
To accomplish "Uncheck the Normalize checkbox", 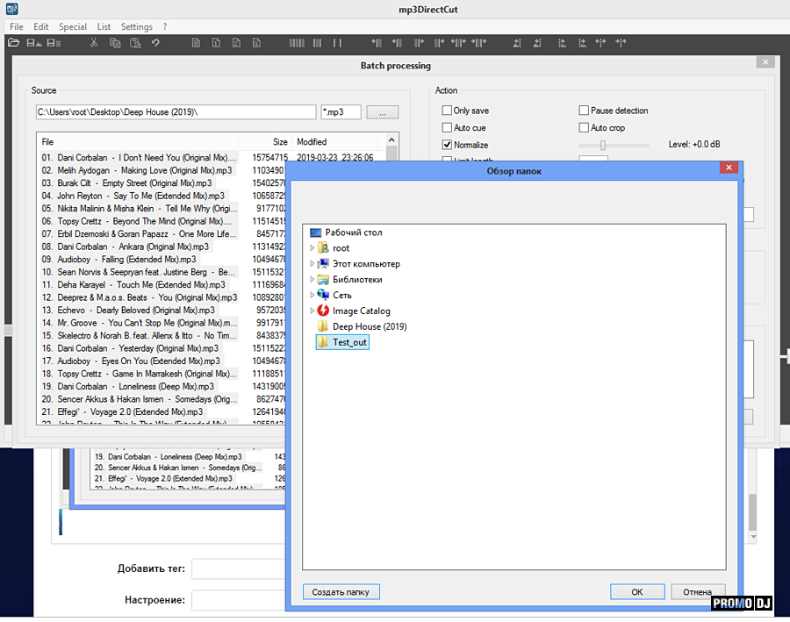I will point(447,145).
